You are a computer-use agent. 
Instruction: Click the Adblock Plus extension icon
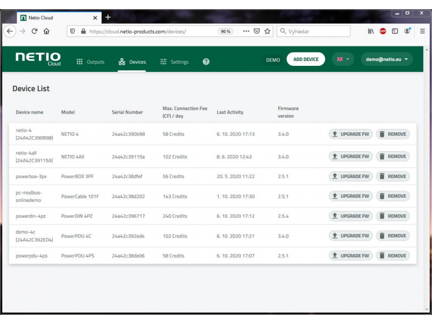383,31
